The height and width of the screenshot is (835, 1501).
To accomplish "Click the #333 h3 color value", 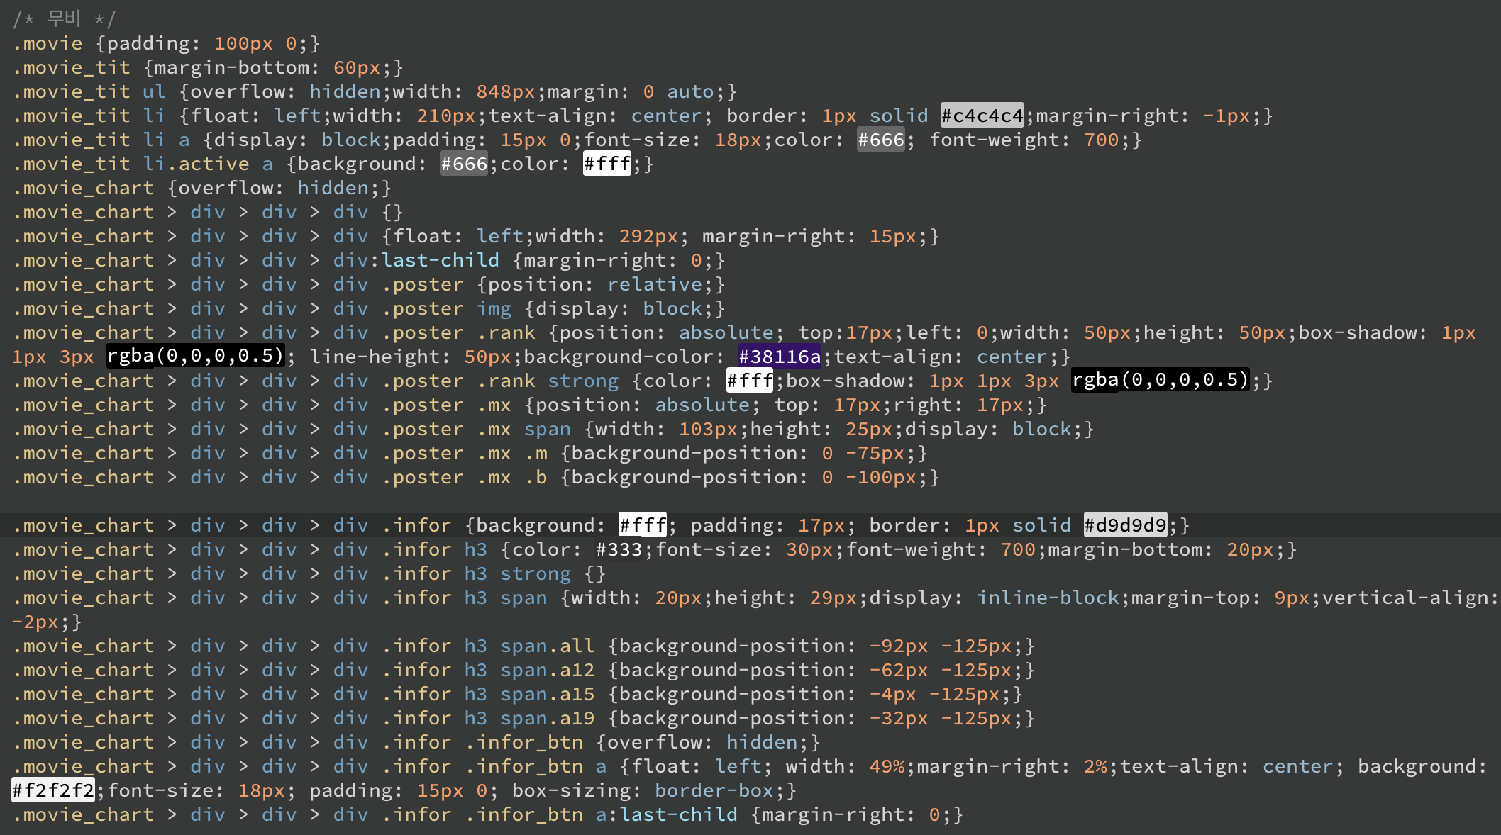I will pos(619,549).
